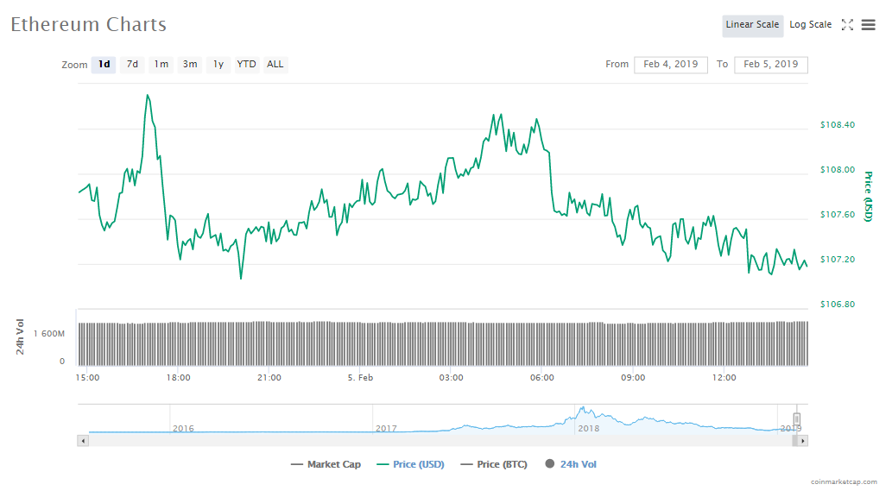892x497 pixels.
Task: Show ALL time zoom range
Action: (275, 65)
